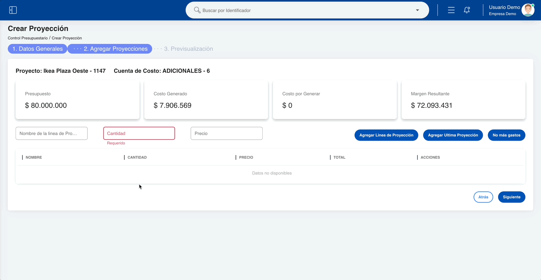This screenshot has height=280, width=541.
Task: Click the Margen Resultante $ 72.093.431 card
Action: pos(464,99)
